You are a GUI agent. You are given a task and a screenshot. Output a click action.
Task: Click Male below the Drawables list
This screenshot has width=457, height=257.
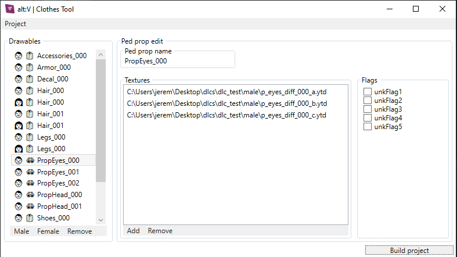[21, 231]
